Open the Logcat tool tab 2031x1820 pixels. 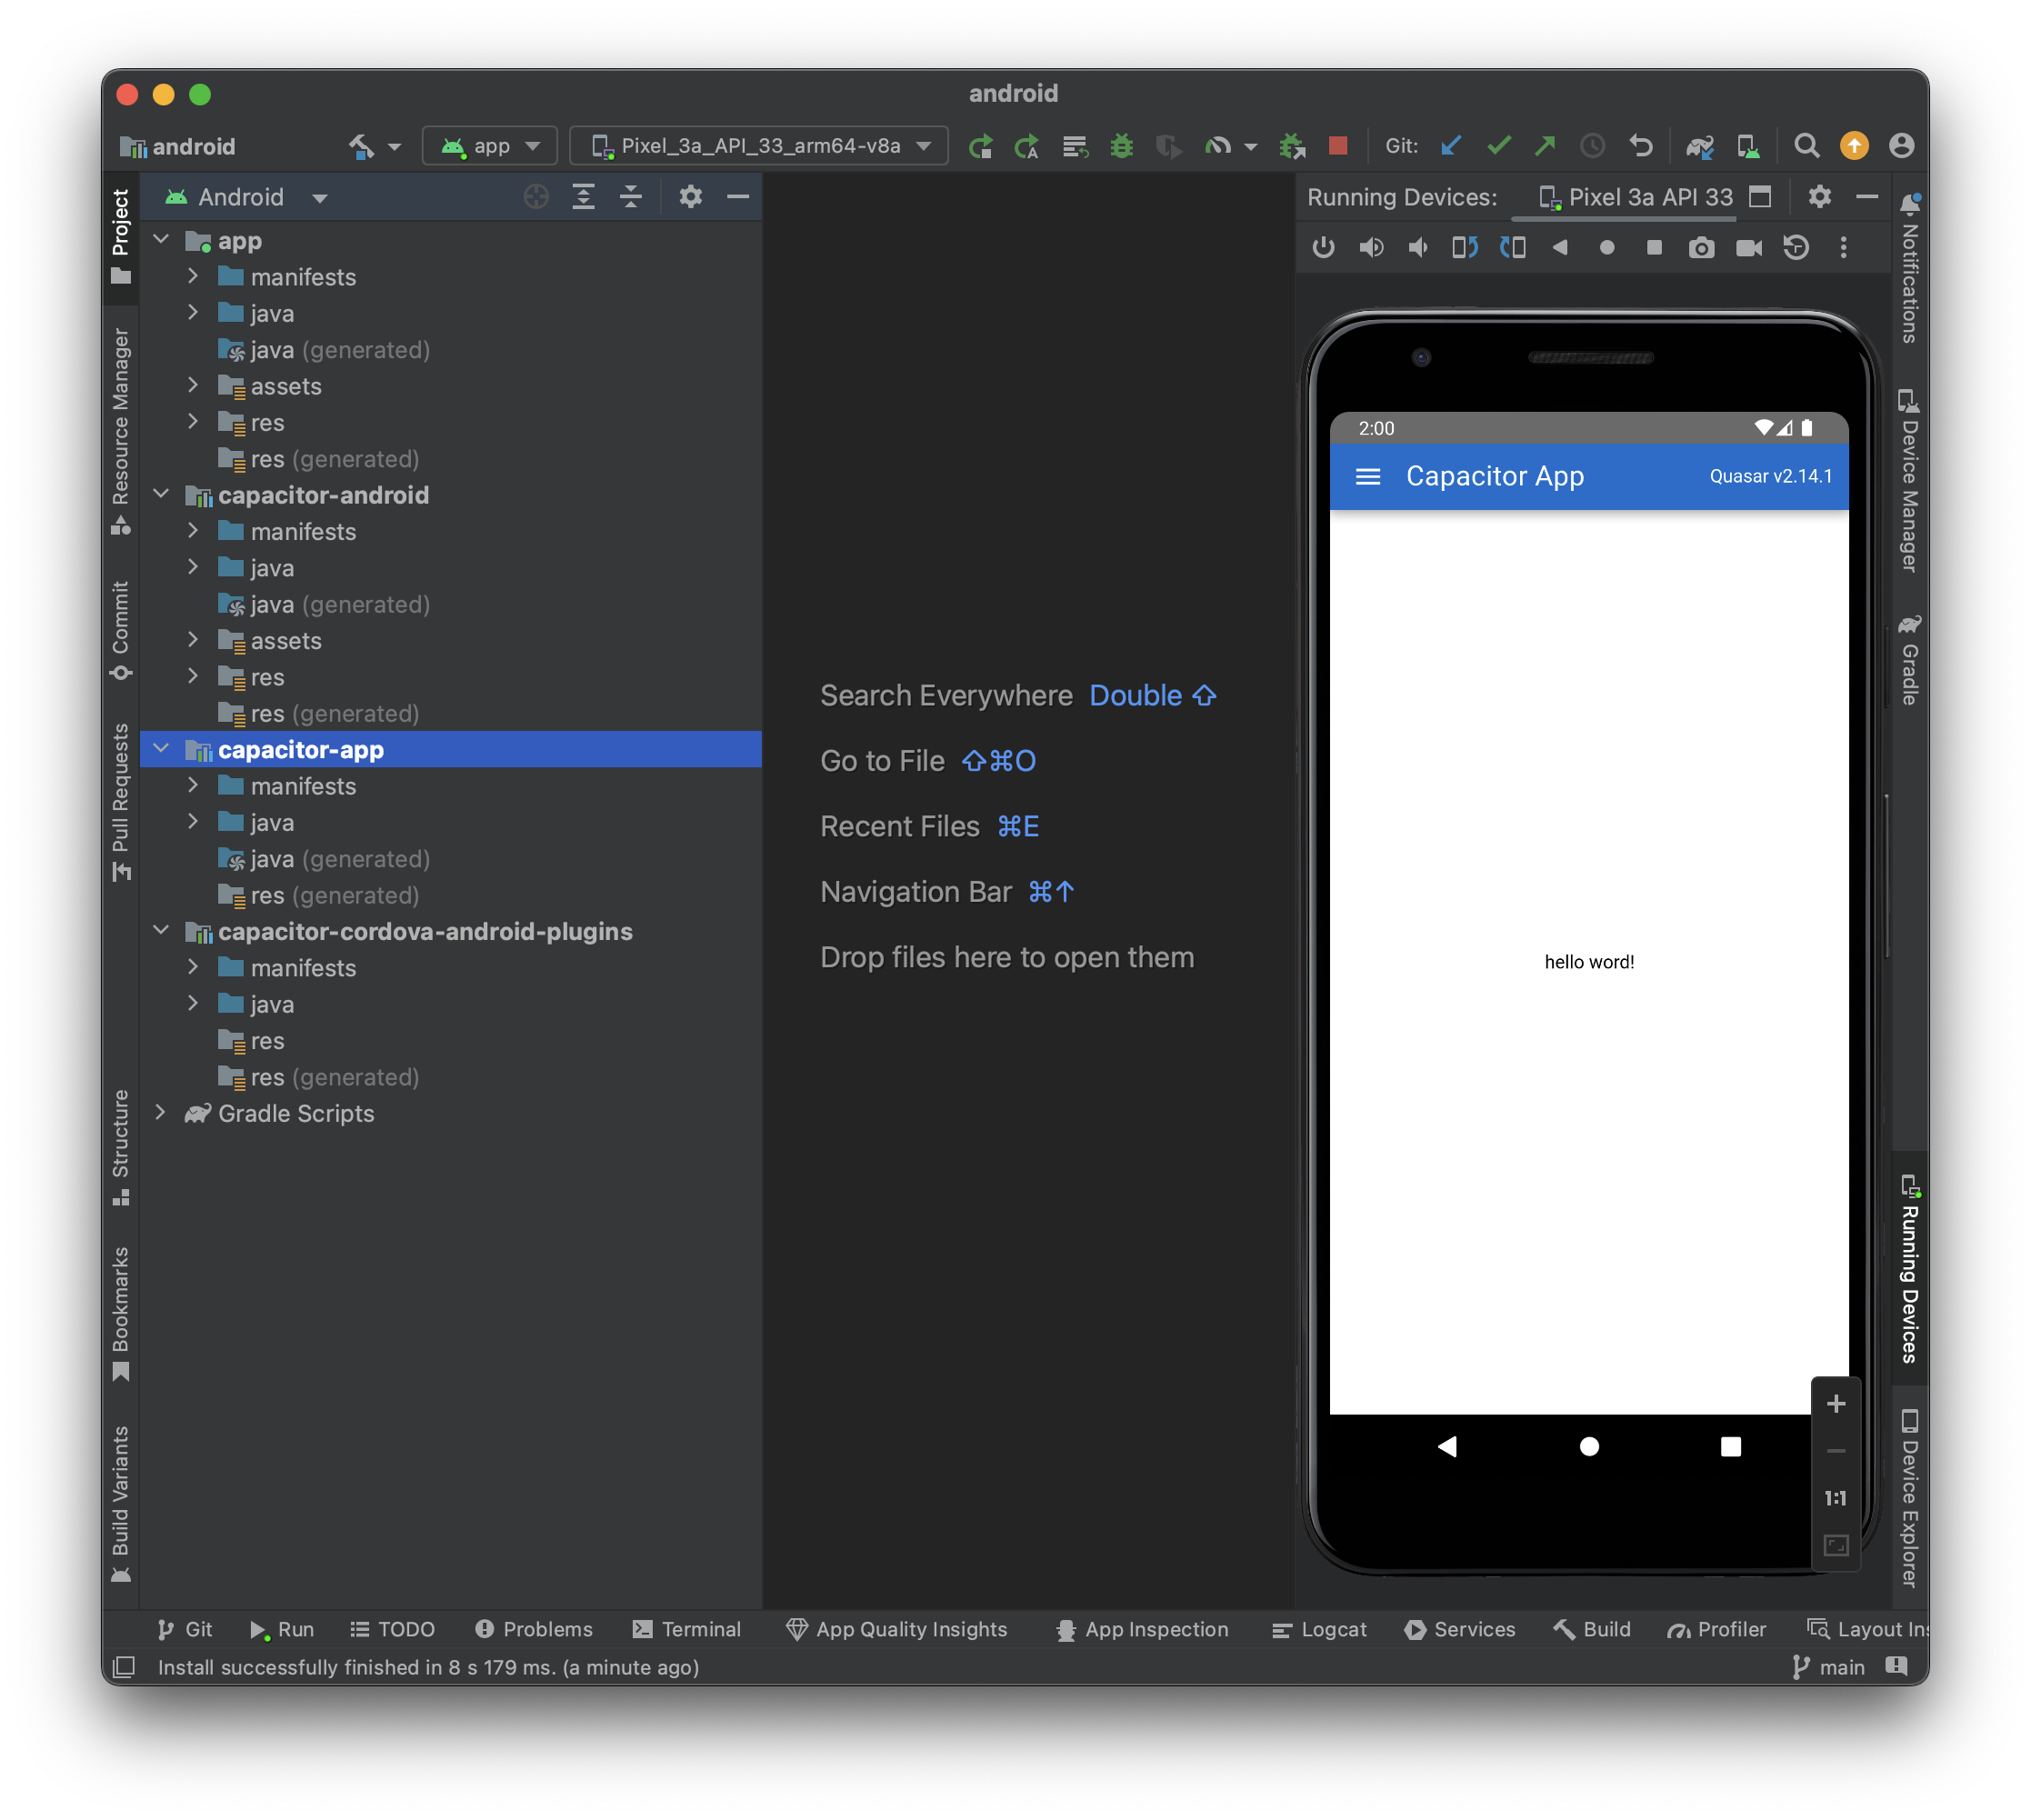tap(1319, 1629)
